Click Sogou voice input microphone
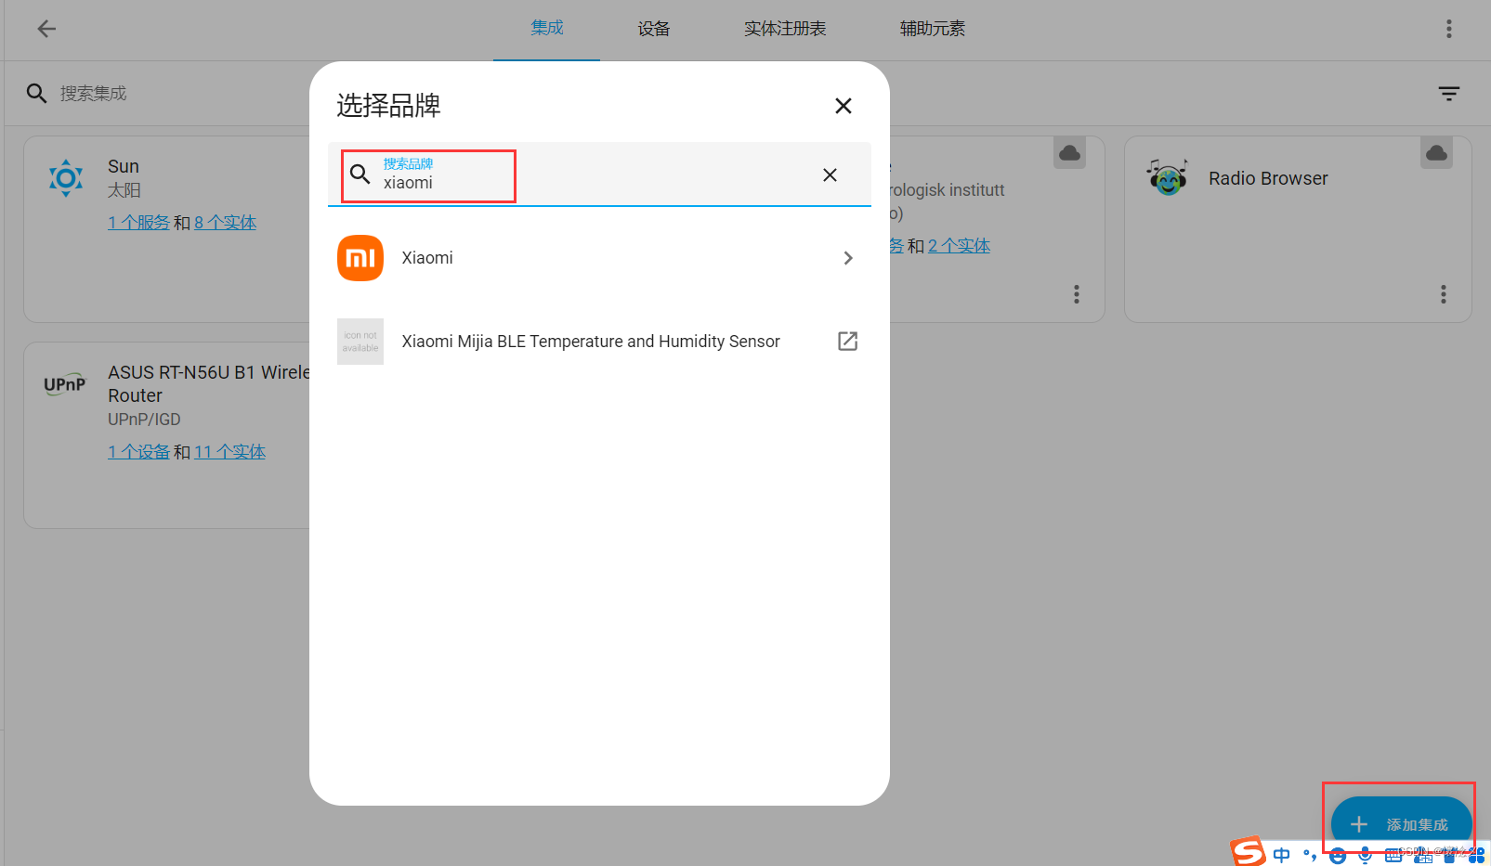Screen dimensions: 1491x866 pos(1365,856)
